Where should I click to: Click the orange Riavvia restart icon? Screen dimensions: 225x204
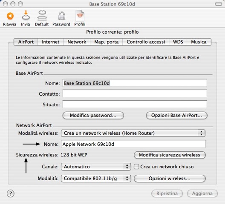10,16
